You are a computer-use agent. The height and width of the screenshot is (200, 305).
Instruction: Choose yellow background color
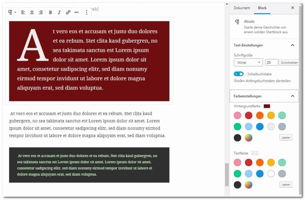click(x=271, y=115)
